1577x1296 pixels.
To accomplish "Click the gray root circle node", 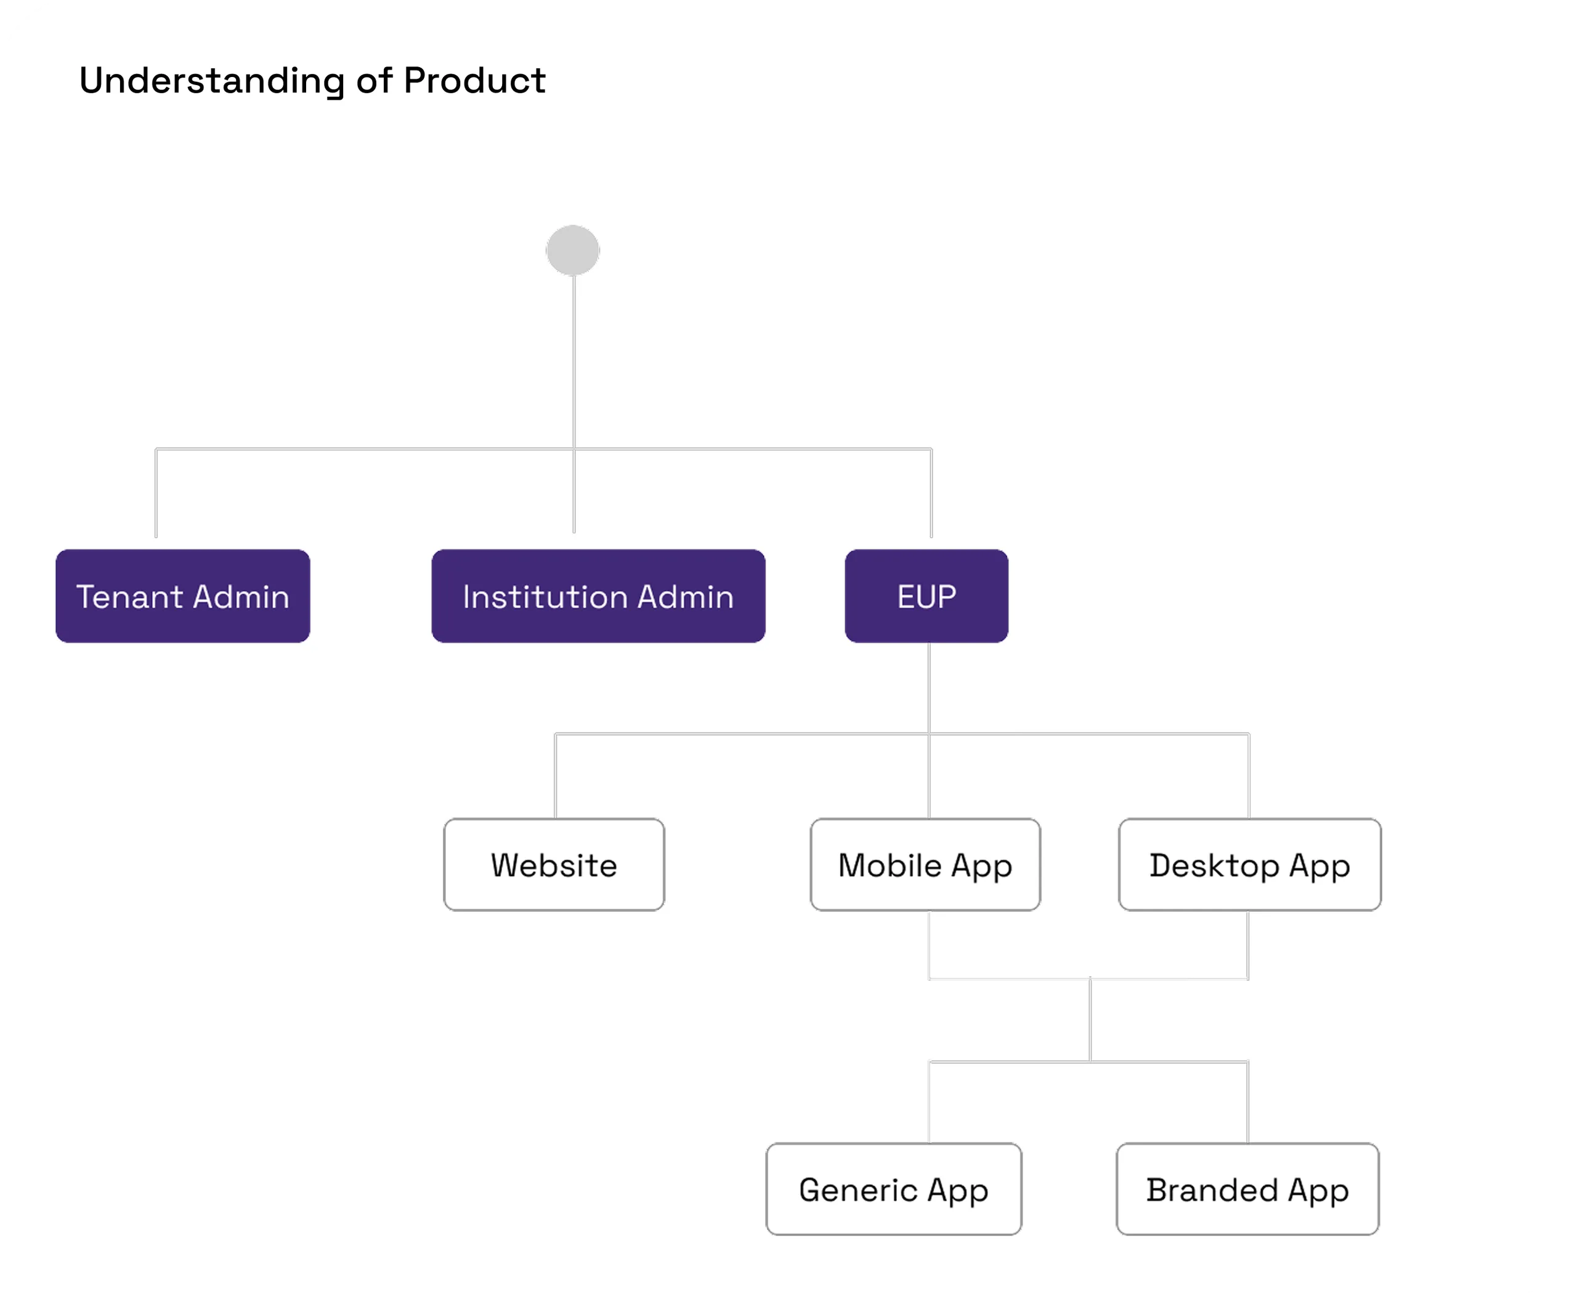I will point(573,250).
